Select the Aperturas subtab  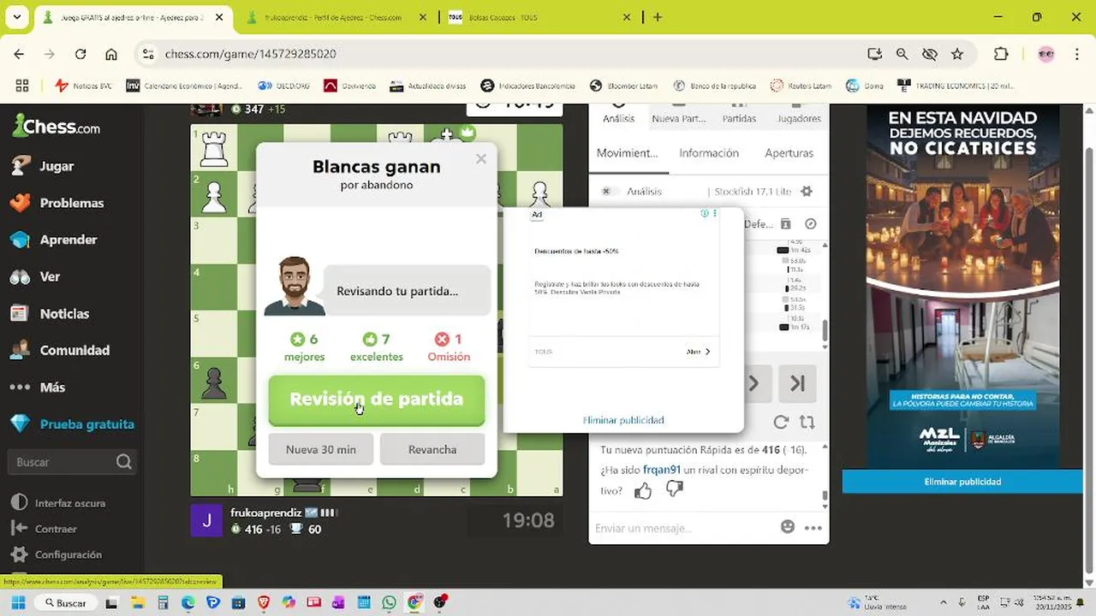(789, 153)
